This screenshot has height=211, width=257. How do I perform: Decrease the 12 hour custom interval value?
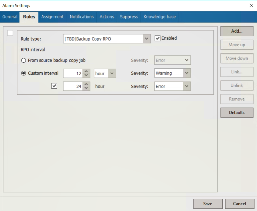coord(86,75)
